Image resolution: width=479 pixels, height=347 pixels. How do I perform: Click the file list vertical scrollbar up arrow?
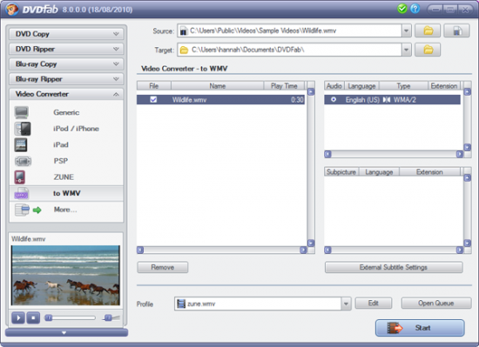click(x=311, y=92)
